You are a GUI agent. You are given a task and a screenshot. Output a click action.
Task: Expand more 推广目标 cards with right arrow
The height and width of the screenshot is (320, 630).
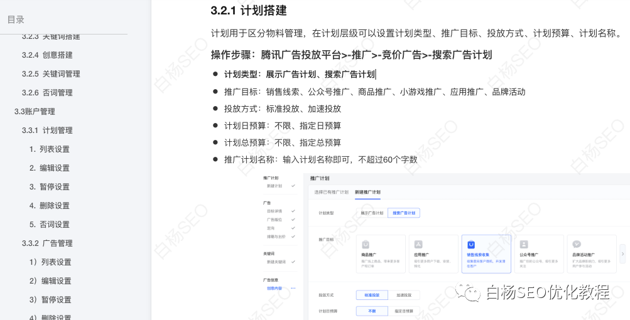pos(622,253)
